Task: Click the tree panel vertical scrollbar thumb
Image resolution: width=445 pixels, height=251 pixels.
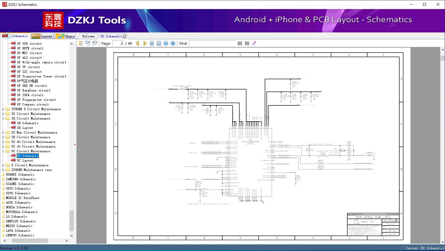Action: [71, 220]
